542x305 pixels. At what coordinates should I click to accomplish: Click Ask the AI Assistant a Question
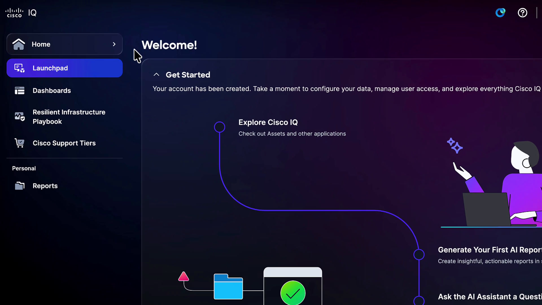coord(490,297)
